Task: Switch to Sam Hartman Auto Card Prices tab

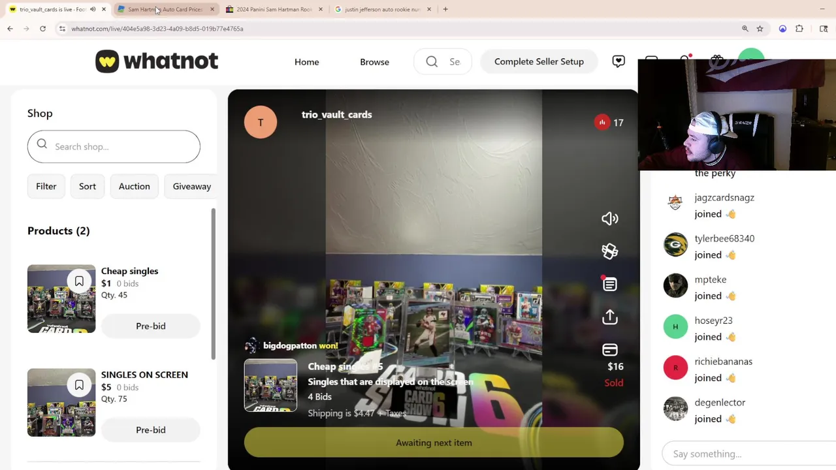Action: [x=165, y=9]
